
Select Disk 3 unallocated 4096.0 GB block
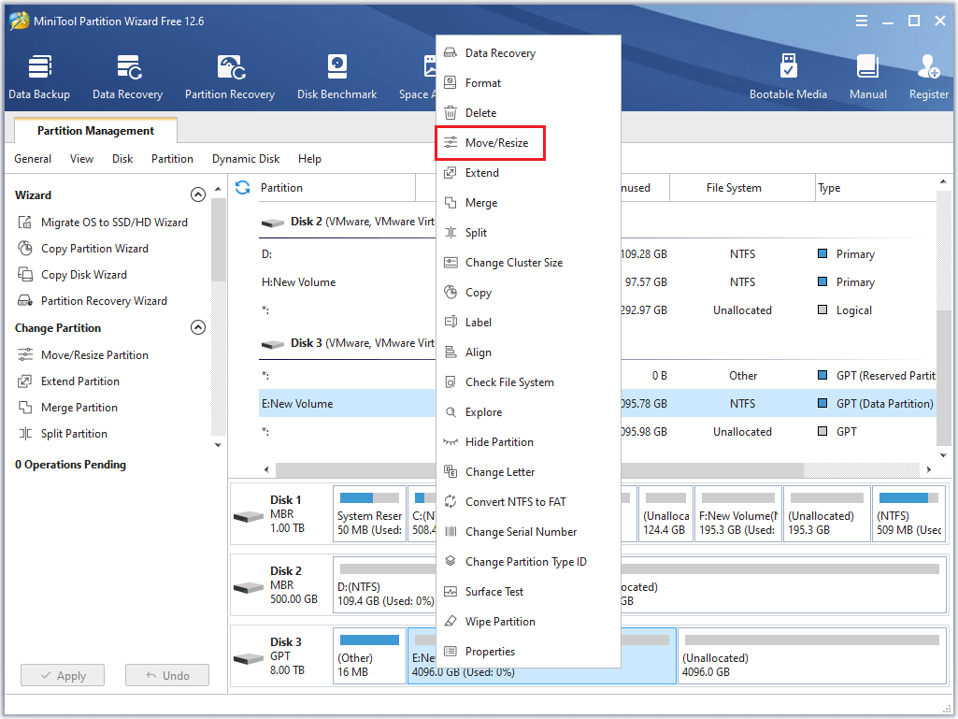812,656
